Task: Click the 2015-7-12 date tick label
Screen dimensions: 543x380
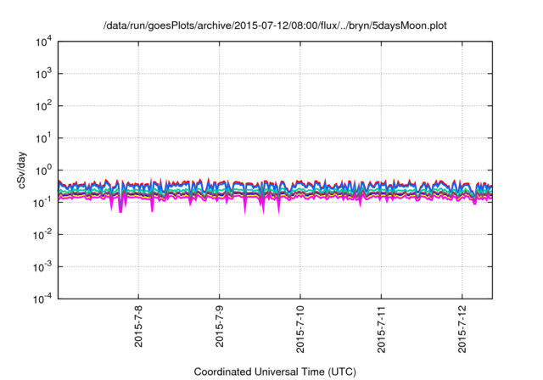Action: pos(462,329)
